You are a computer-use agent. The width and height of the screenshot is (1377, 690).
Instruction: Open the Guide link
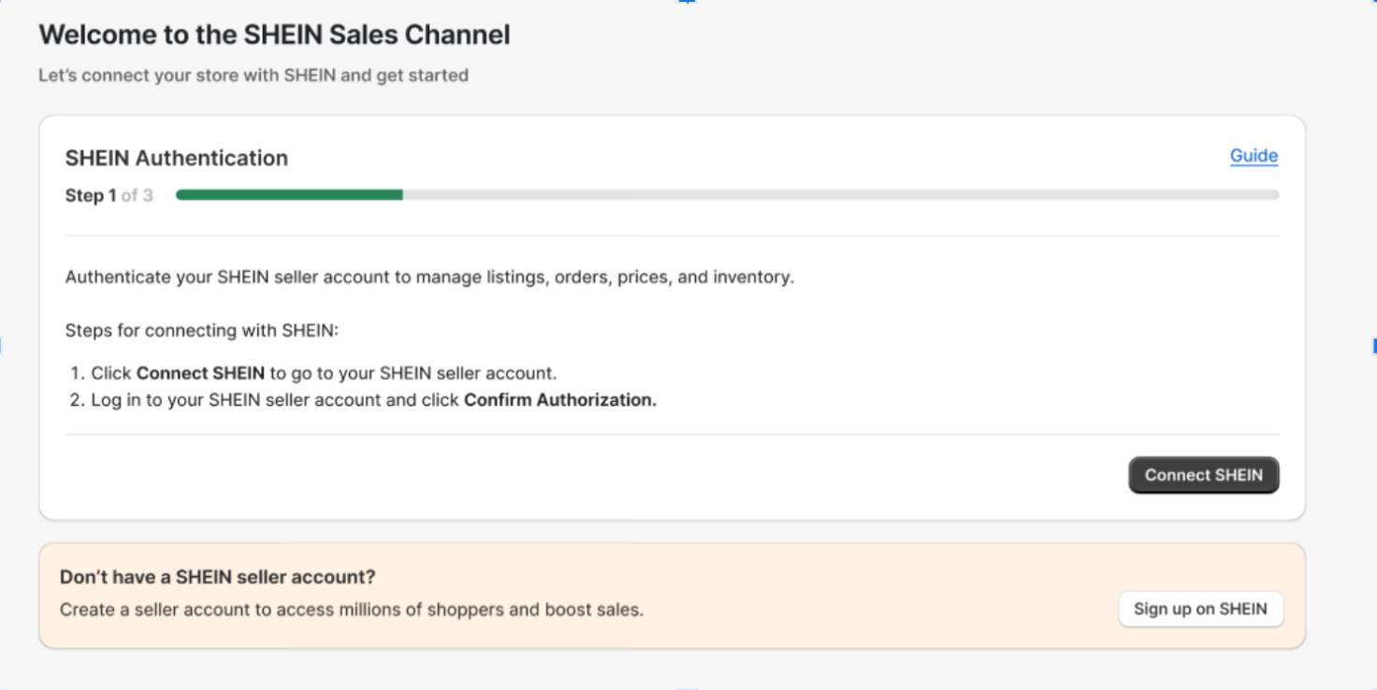click(x=1254, y=156)
